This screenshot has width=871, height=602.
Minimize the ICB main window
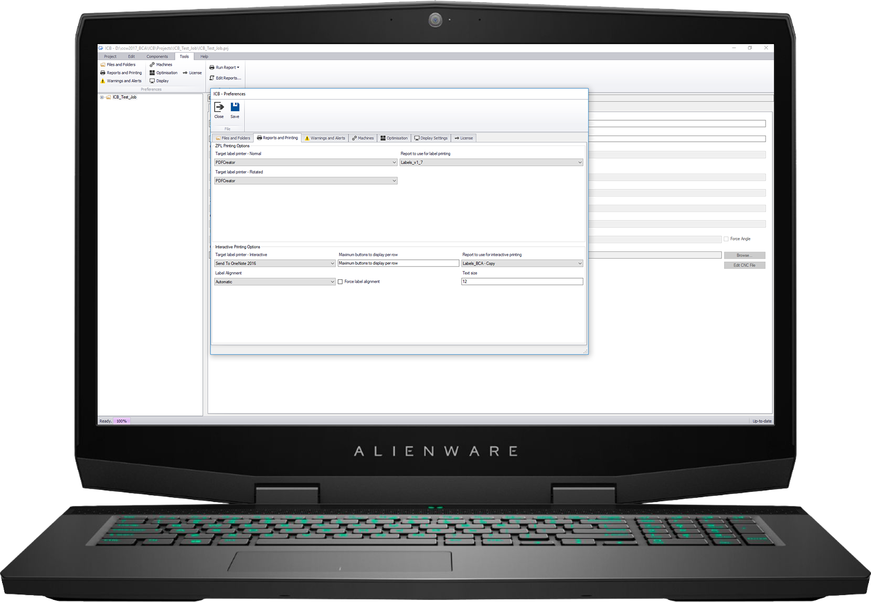(734, 48)
